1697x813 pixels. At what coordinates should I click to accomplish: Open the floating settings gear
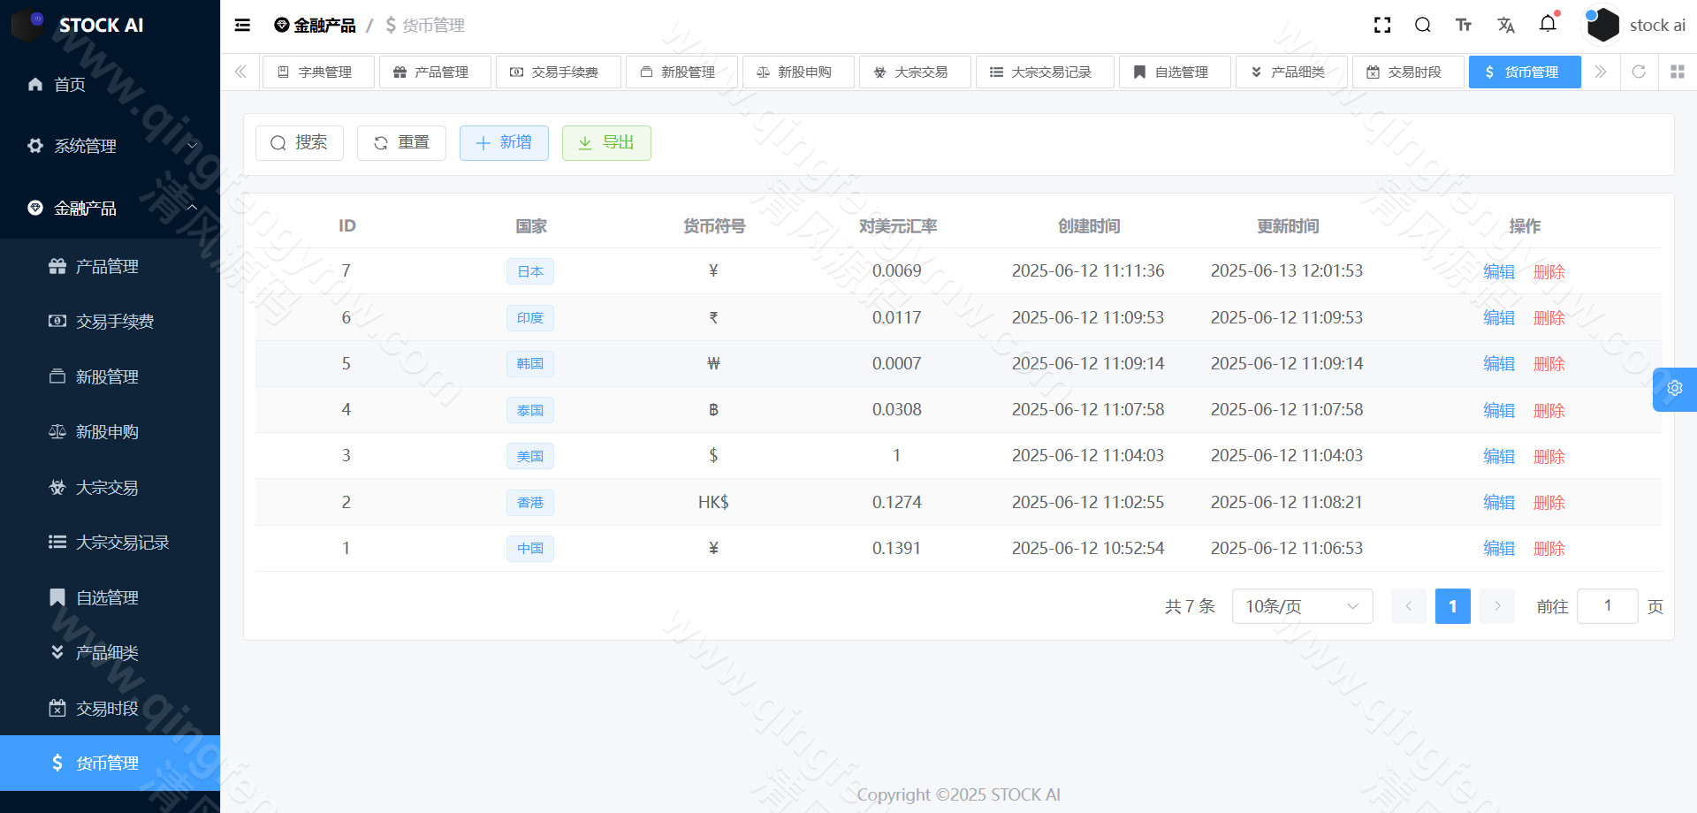point(1674,389)
